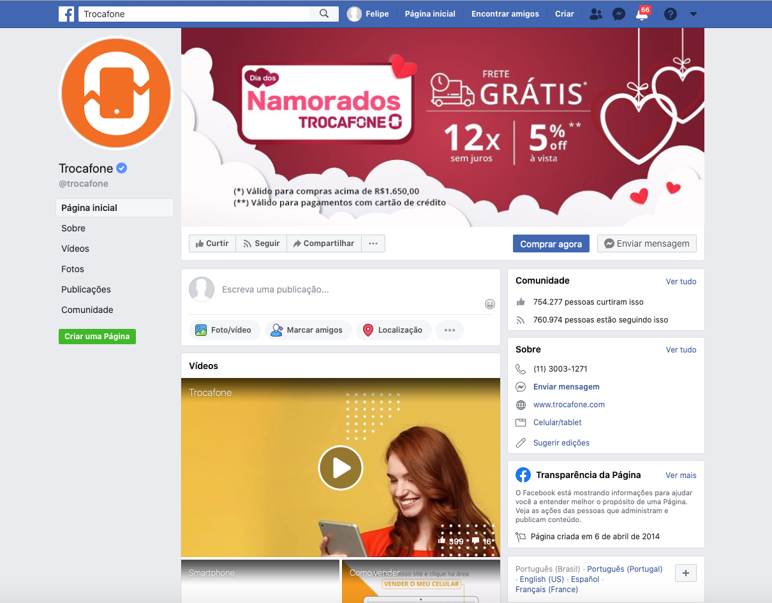Click the category icon beside Celular/tablet

[521, 423]
